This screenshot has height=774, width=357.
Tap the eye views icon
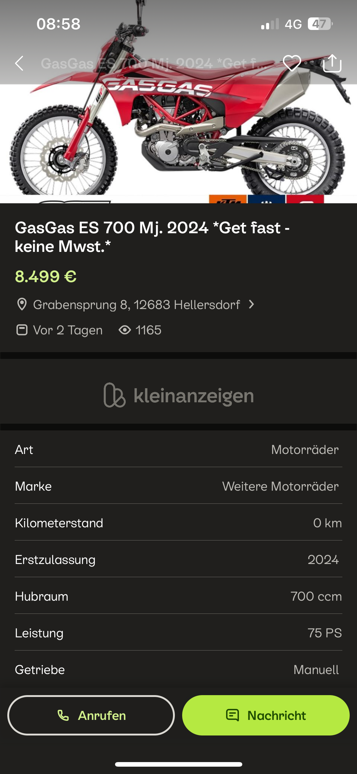coord(125,330)
